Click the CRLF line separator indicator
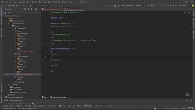This screenshot has width=195, height=110. click(x=163, y=108)
